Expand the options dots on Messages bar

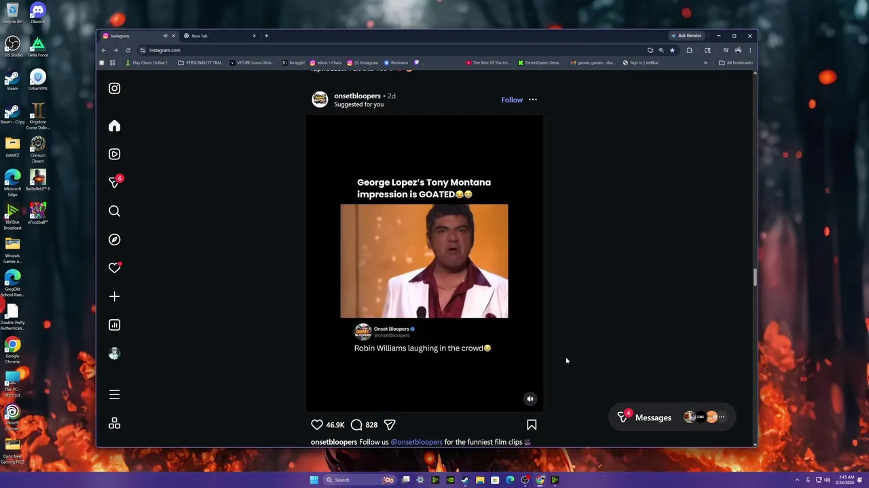722,418
